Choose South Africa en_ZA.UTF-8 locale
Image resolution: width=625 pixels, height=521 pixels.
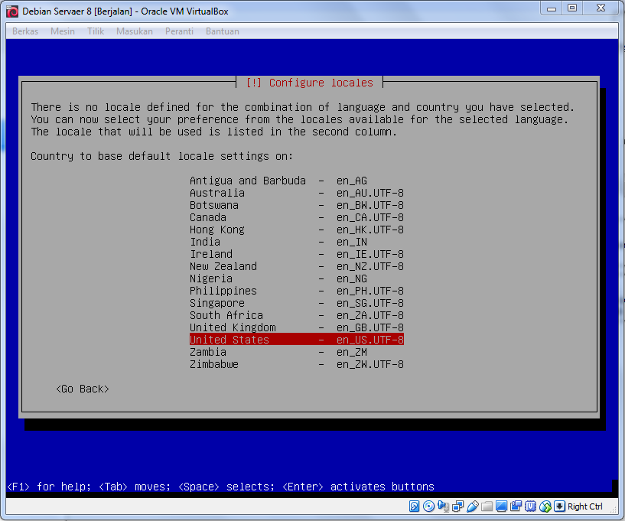297,315
